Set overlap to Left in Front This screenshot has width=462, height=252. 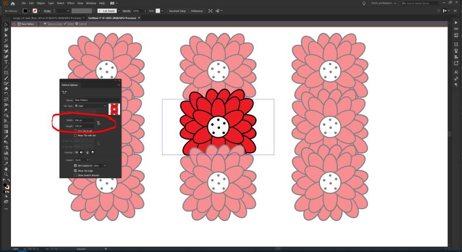tap(76, 152)
